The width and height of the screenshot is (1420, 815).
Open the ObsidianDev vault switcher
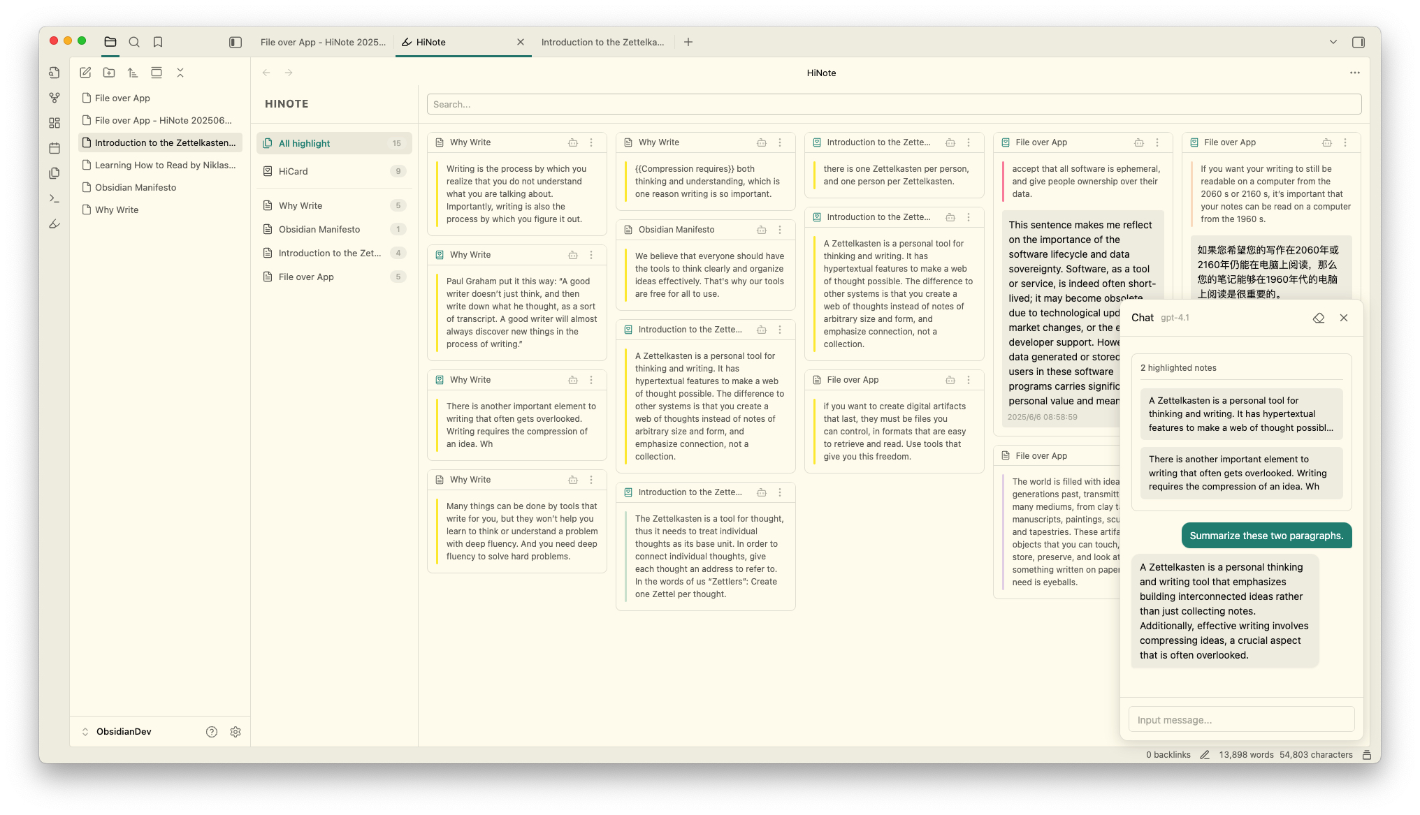tap(116, 731)
